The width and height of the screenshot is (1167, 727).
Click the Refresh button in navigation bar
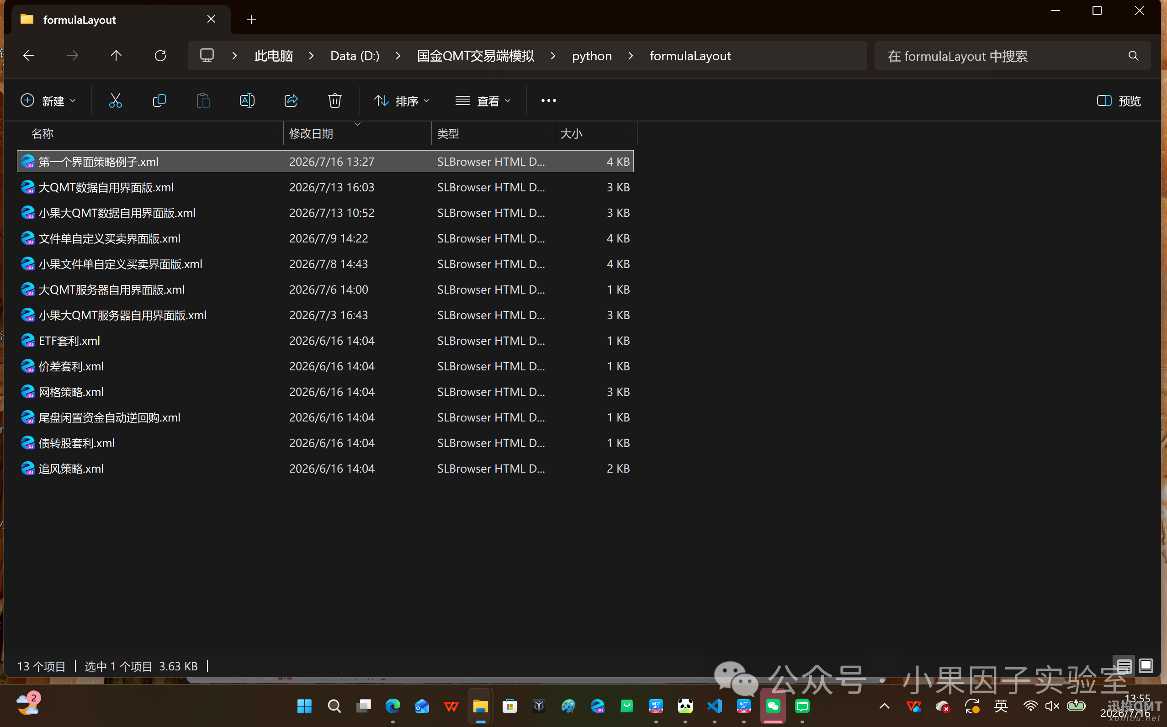point(160,56)
